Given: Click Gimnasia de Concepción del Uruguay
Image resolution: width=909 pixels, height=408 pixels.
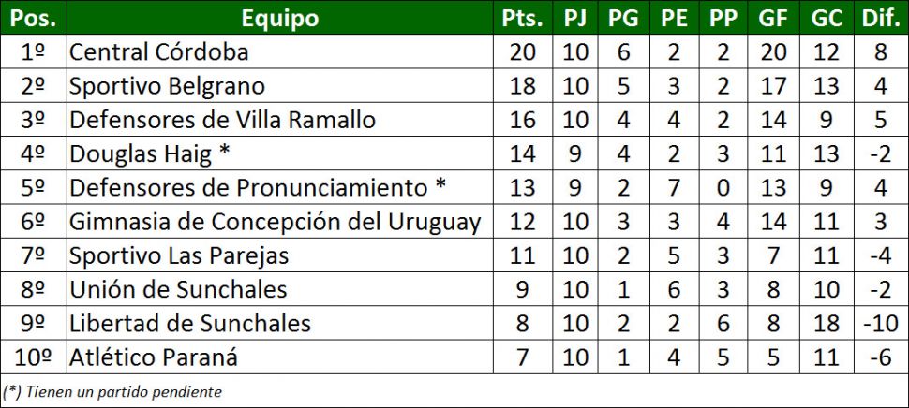Looking at the screenshot, I should 276,222.
